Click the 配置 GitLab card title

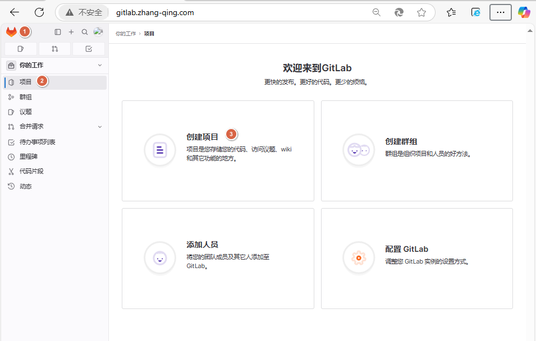click(406, 249)
